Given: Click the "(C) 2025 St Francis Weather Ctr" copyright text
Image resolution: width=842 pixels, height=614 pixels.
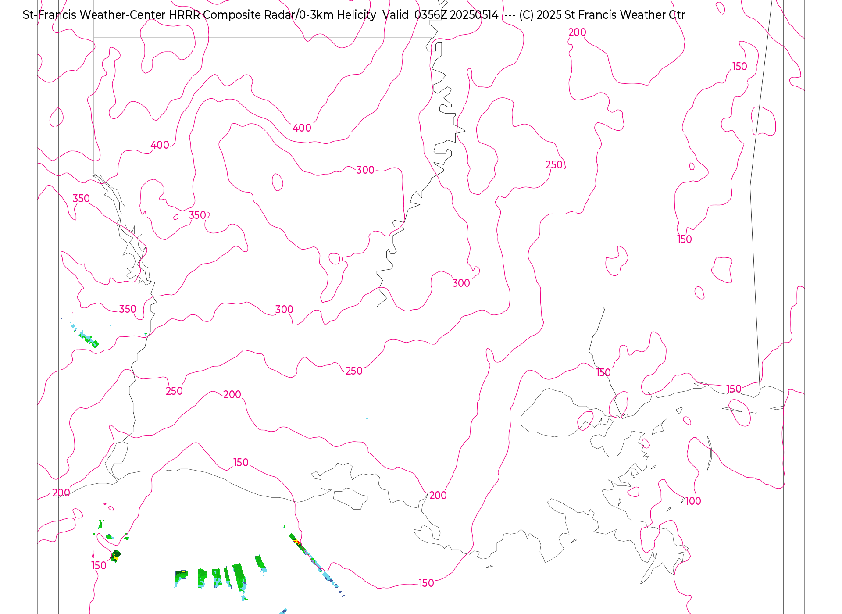Looking at the screenshot, I should point(602,15).
